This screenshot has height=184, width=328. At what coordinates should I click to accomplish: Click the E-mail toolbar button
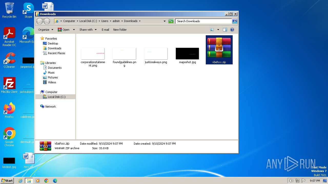[105, 30]
